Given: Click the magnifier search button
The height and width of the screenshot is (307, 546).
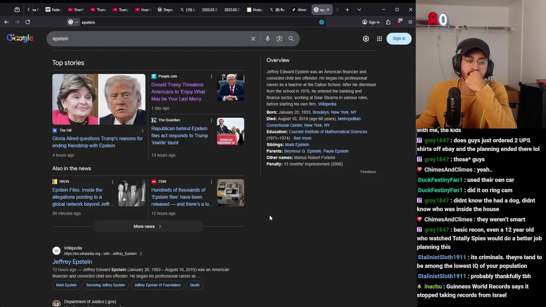Looking at the screenshot, I should [291, 39].
